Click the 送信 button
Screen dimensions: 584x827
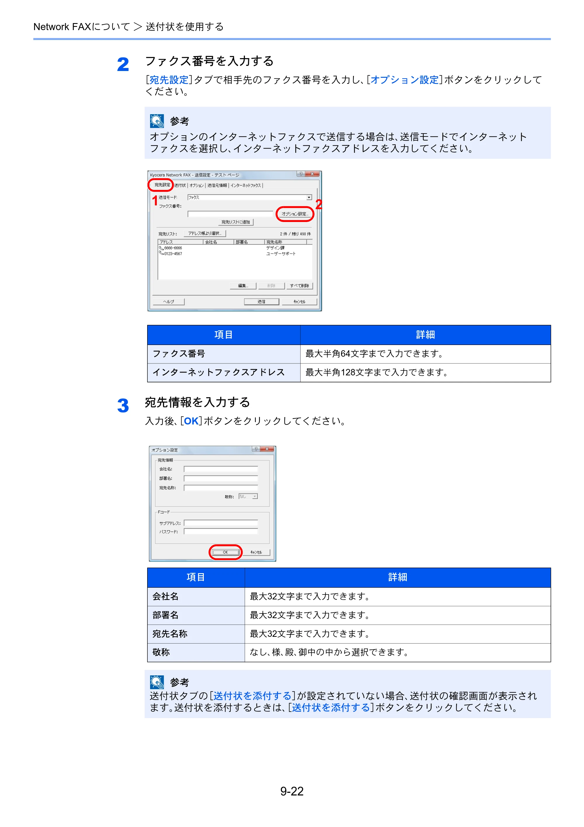coord(261,302)
